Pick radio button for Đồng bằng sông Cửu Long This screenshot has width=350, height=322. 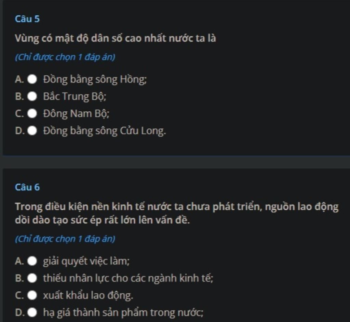[x=32, y=131]
